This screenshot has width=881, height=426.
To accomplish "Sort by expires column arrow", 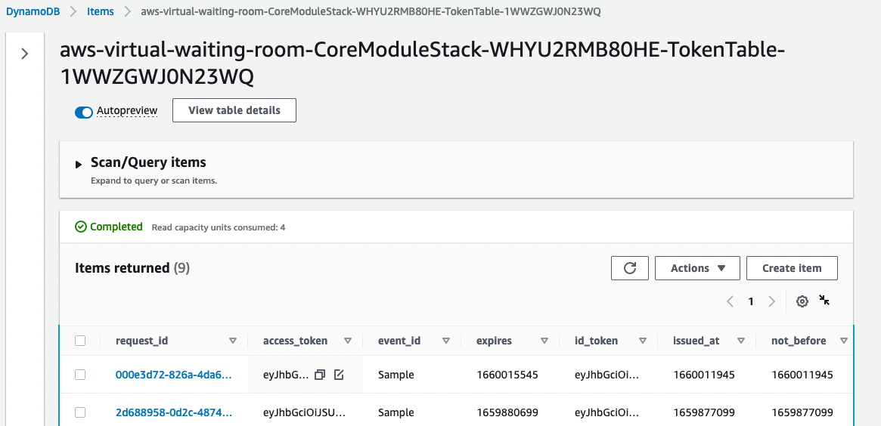I will click(x=544, y=341).
